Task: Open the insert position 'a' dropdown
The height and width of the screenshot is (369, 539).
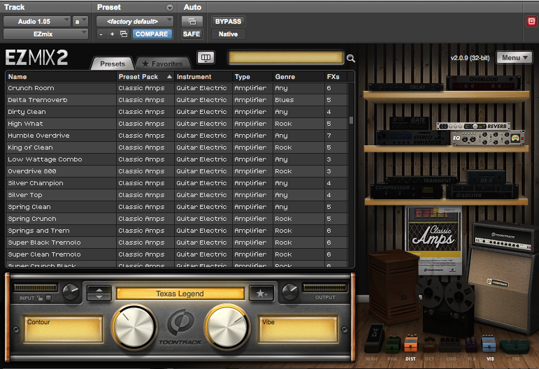Action: (80, 22)
